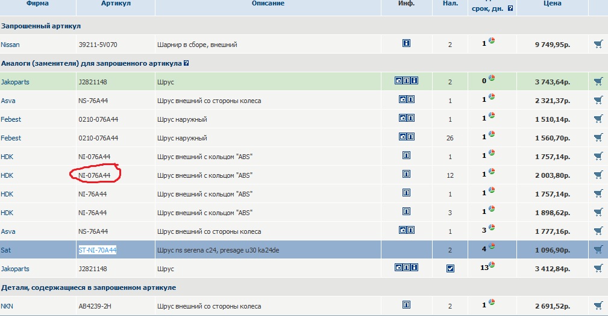The height and width of the screenshot is (320, 608).
Task: Click delivery pie-chart icon in Sat row
Action: (492, 246)
